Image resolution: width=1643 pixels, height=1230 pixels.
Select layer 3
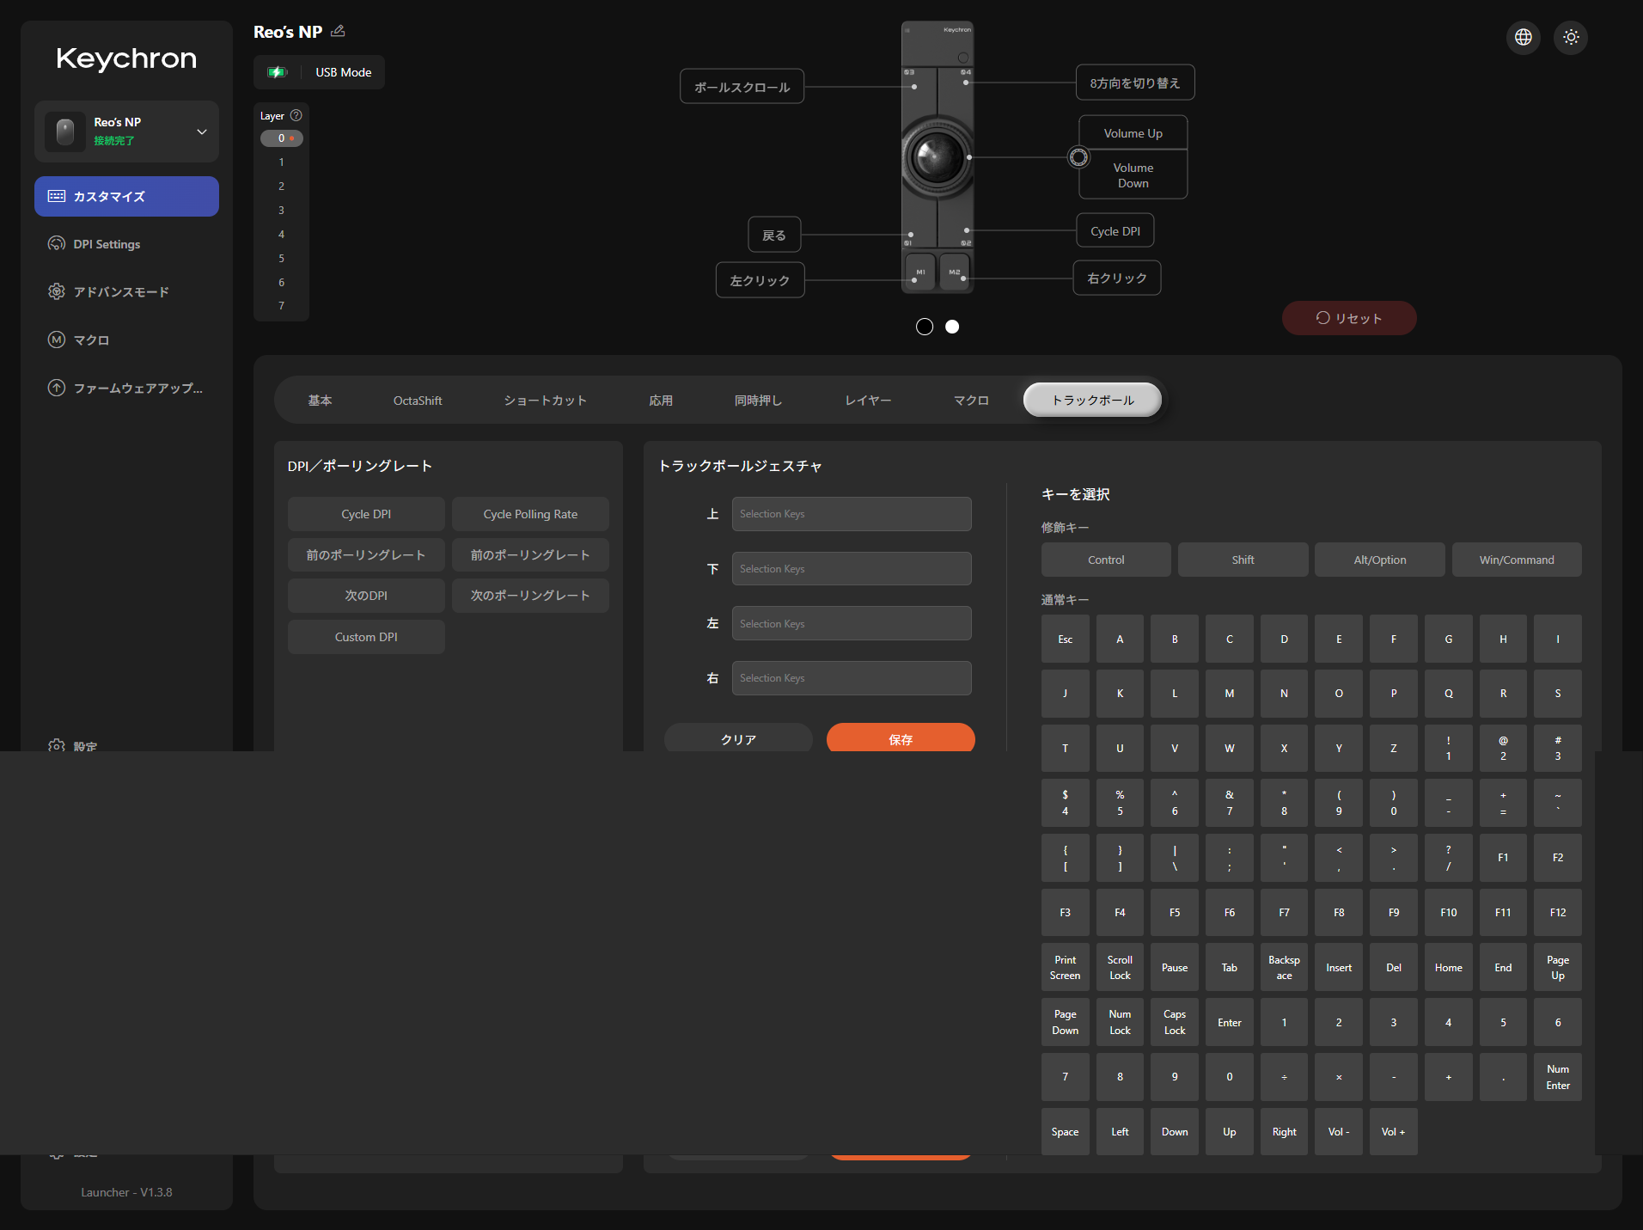[281, 211]
